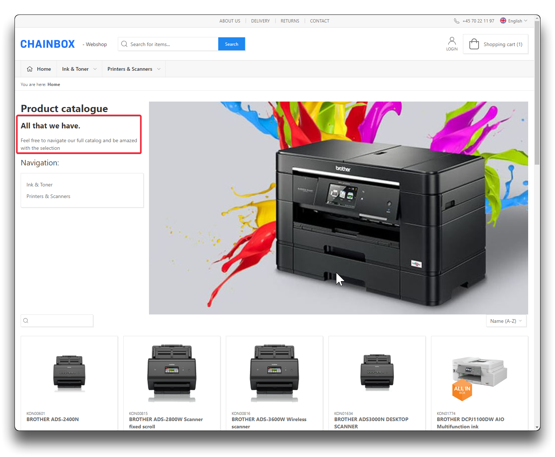Image resolution: width=555 pixels, height=457 pixels.
Task: Click the shopping bag cart icon
Action: [474, 44]
